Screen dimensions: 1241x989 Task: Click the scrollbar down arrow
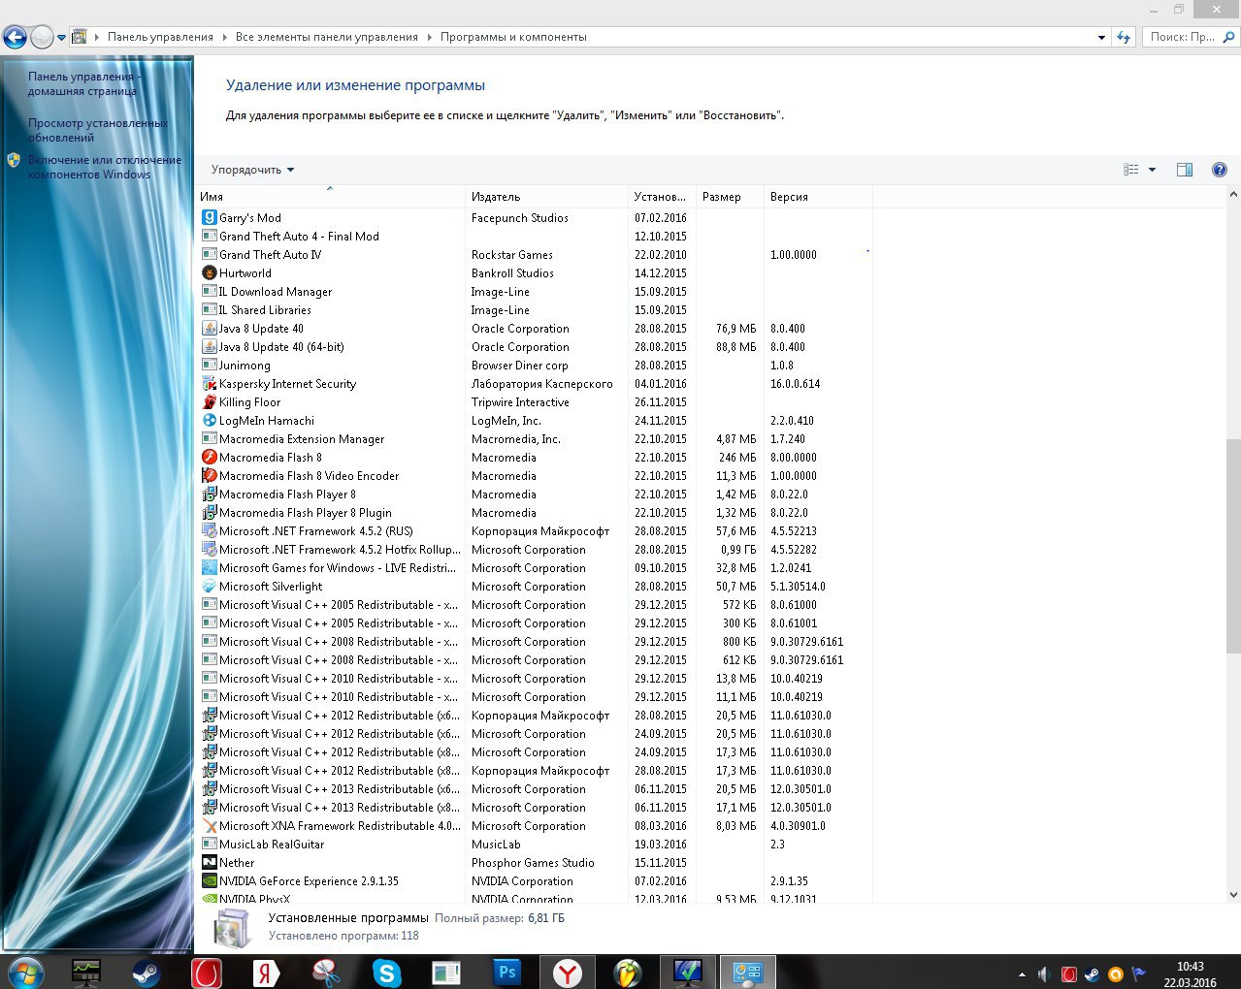(1233, 895)
